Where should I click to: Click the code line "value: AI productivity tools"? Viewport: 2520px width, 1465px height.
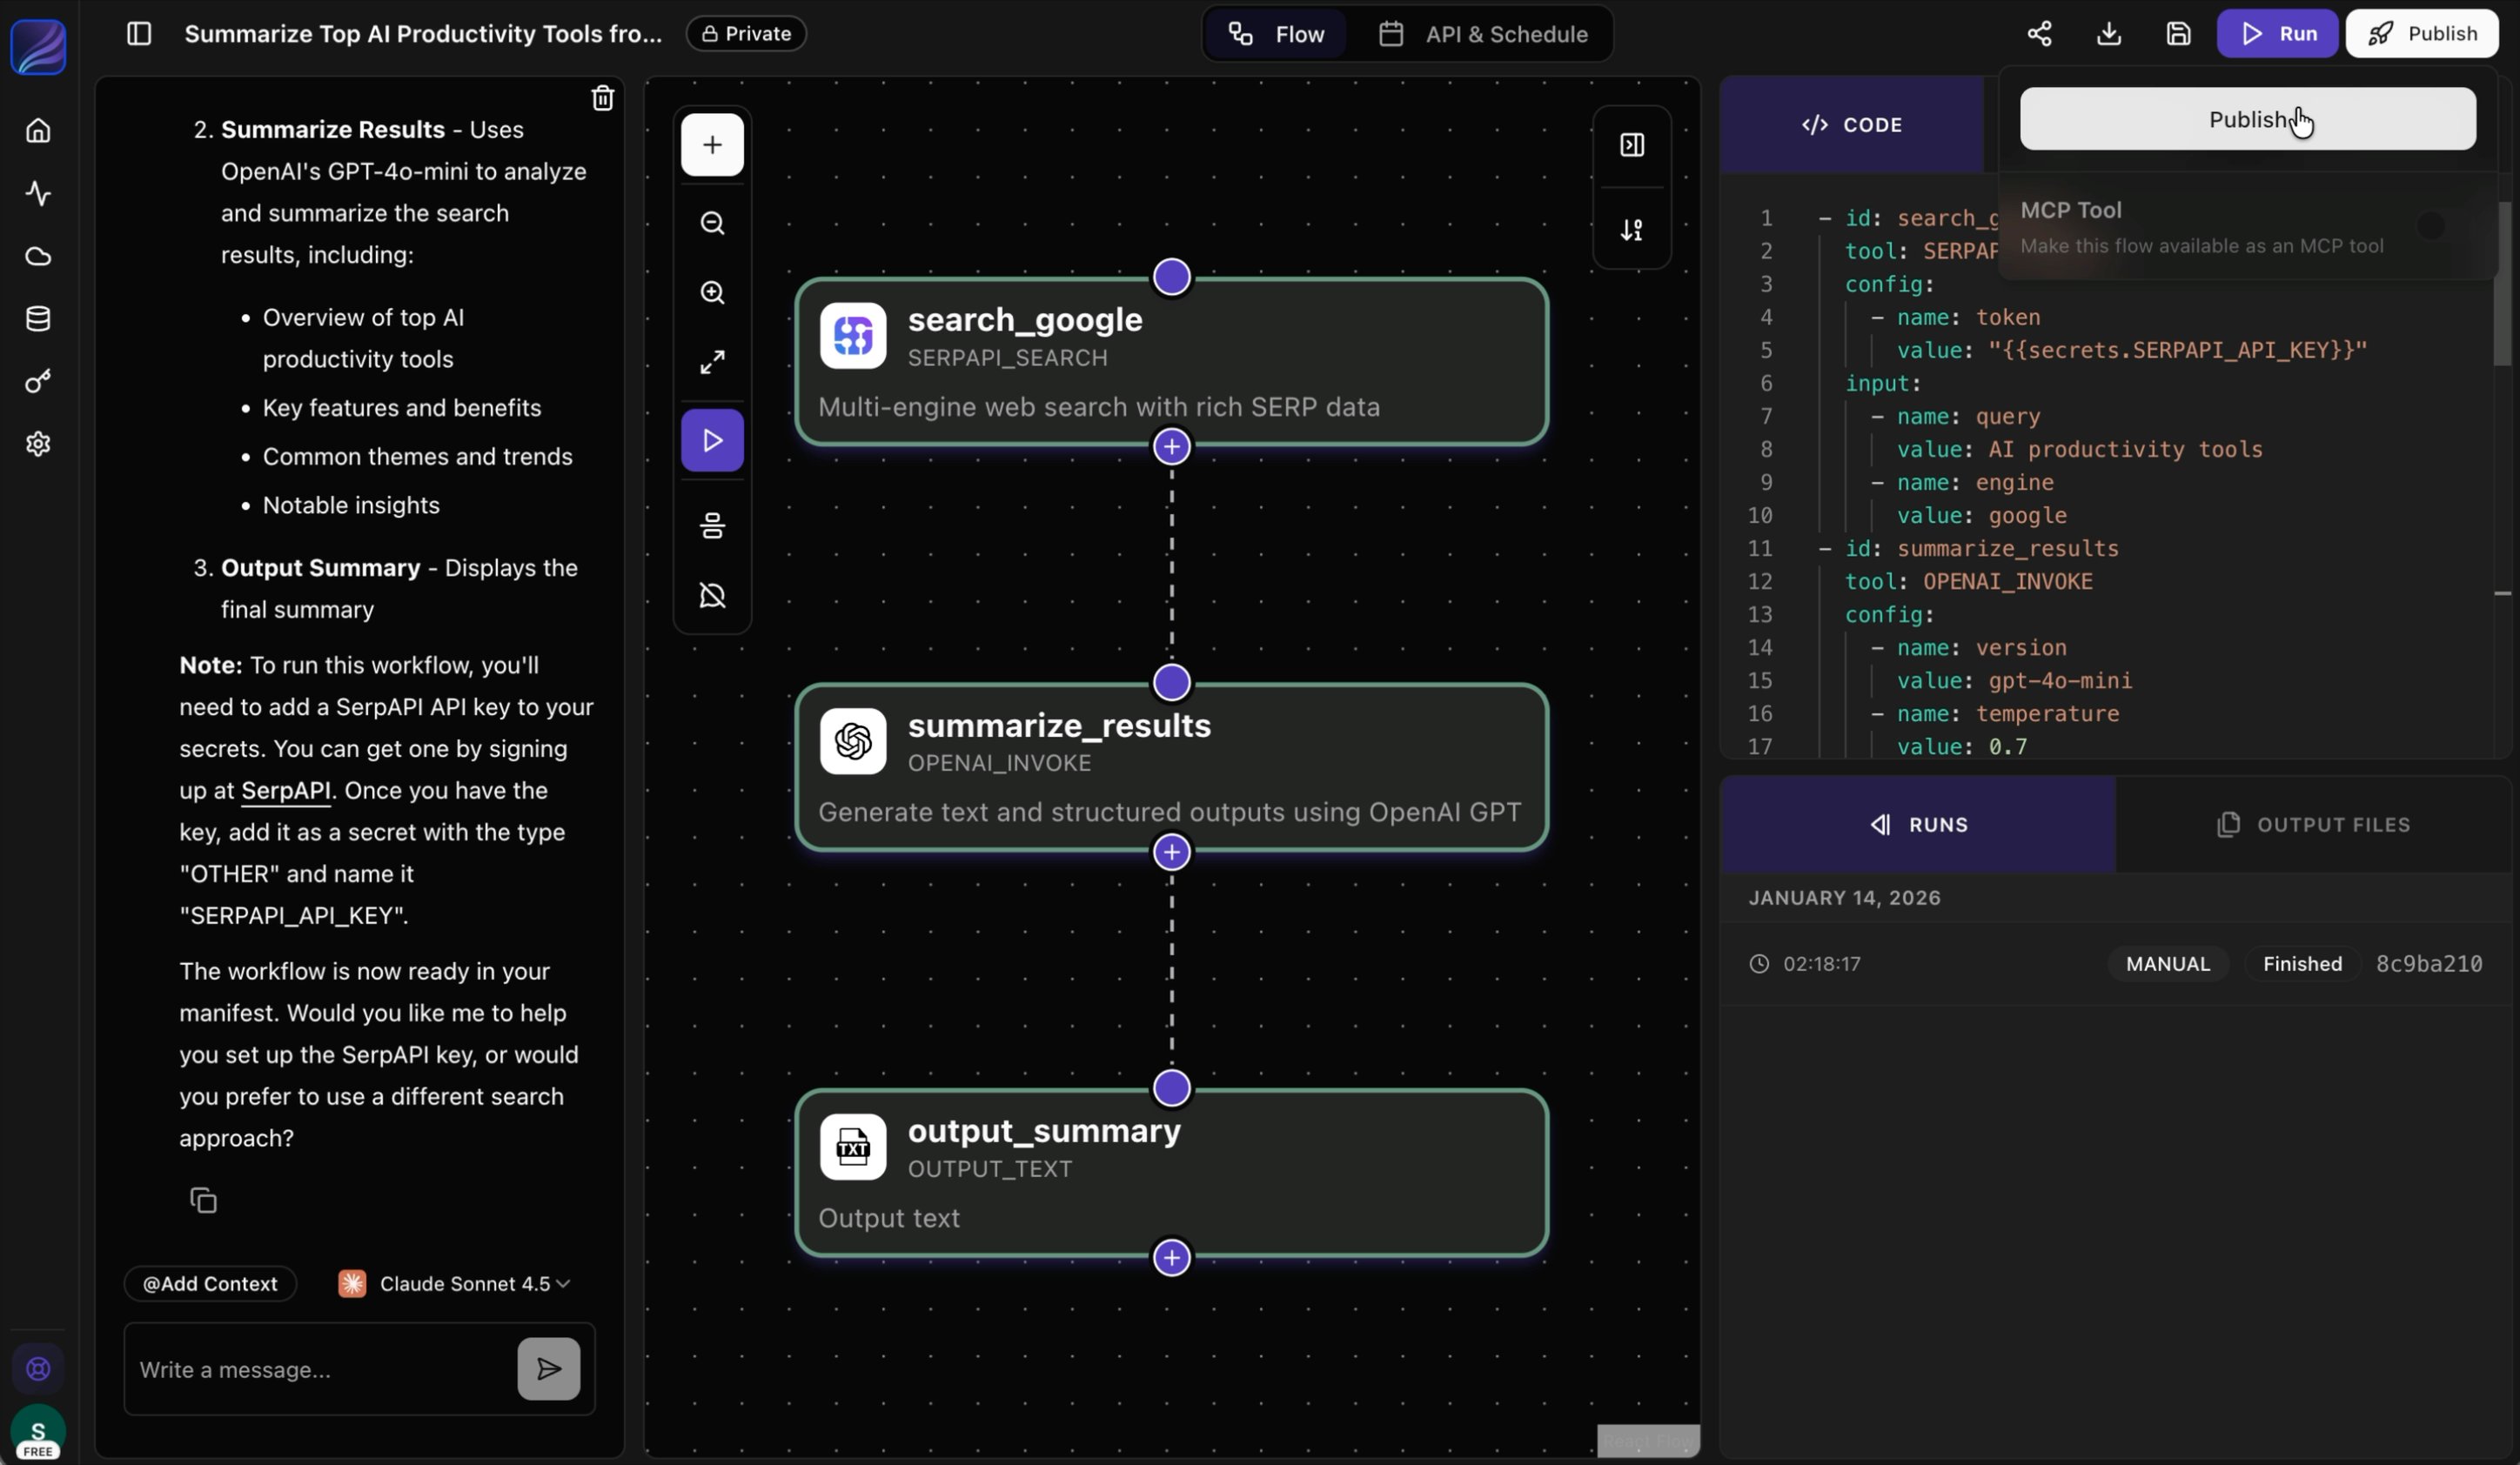(x=2079, y=449)
